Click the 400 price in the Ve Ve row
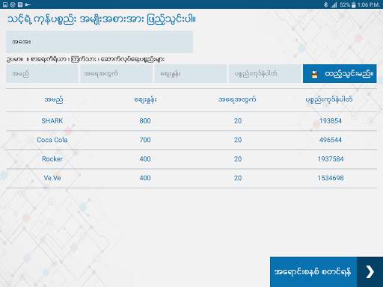Screen dimensions: 383x287 (x=145, y=178)
